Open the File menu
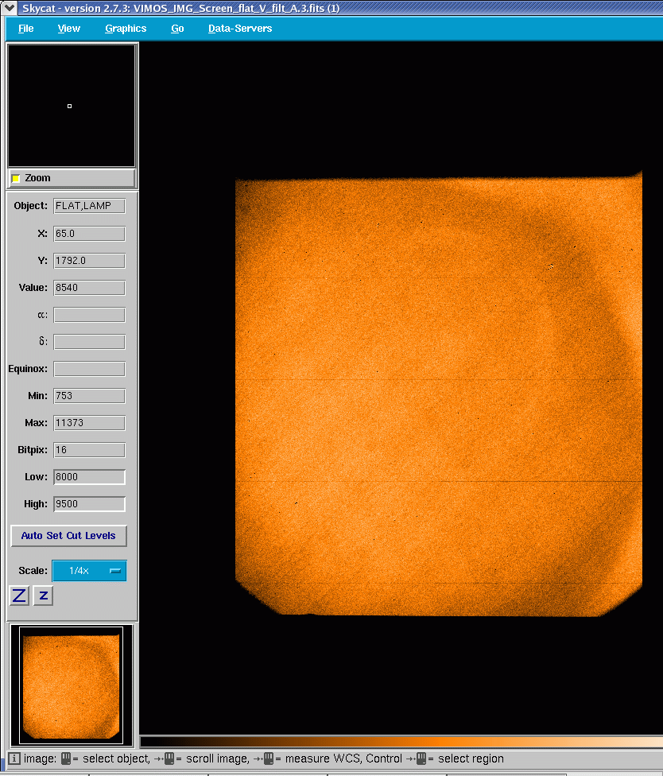Screen dimensions: 663x776 click(x=25, y=29)
